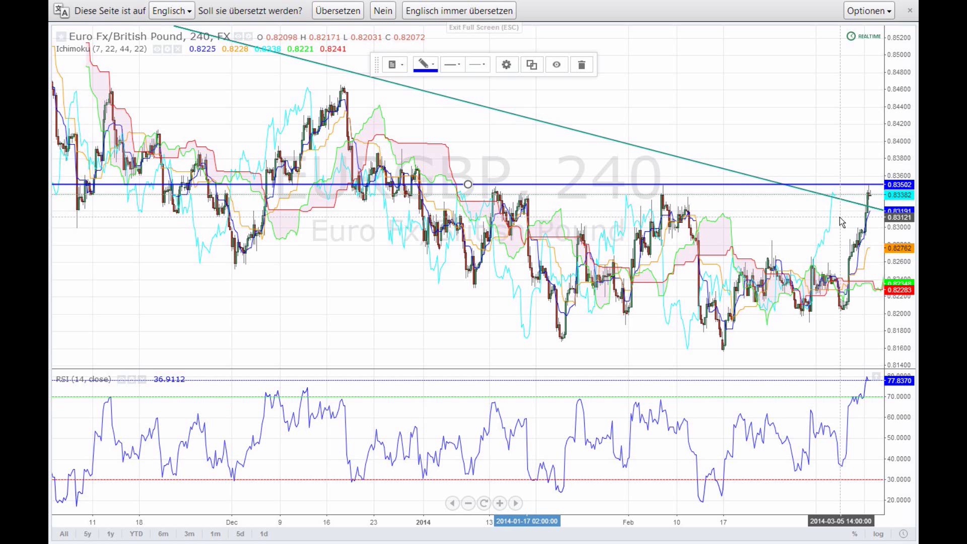Open the line color pencil dropdown

(x=426, y=64)
